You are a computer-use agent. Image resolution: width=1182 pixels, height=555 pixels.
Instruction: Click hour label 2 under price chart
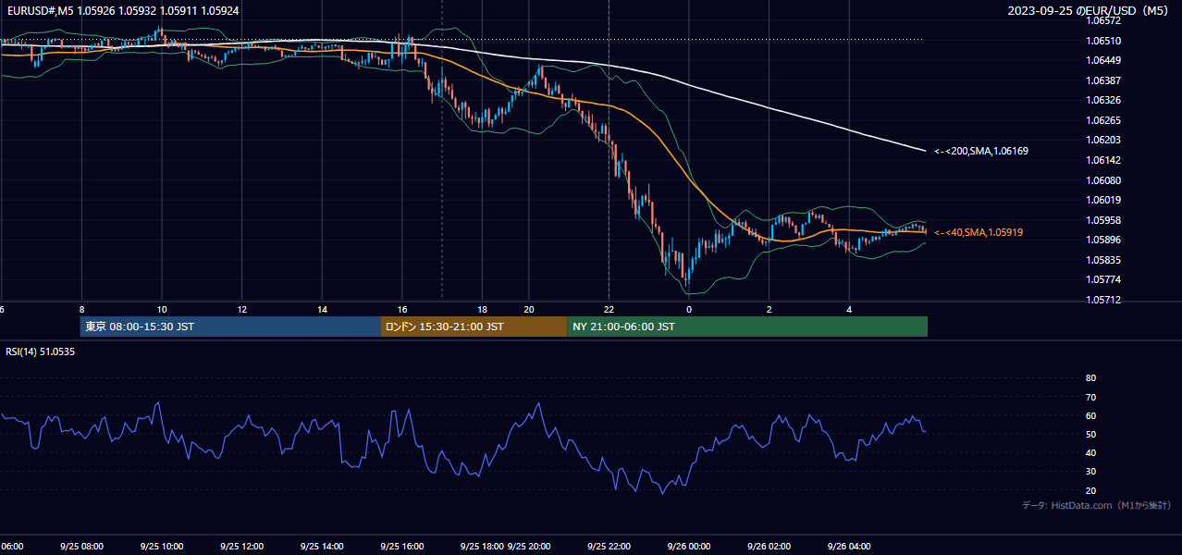[x=770, y=309]
